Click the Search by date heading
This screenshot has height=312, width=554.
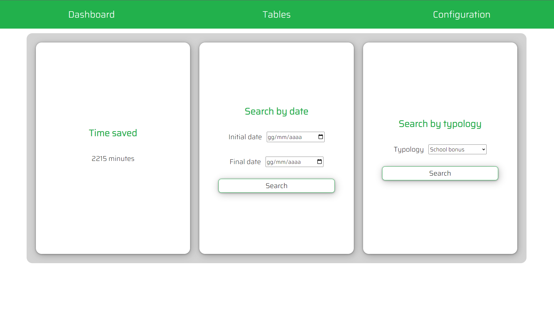pos(276,111)
